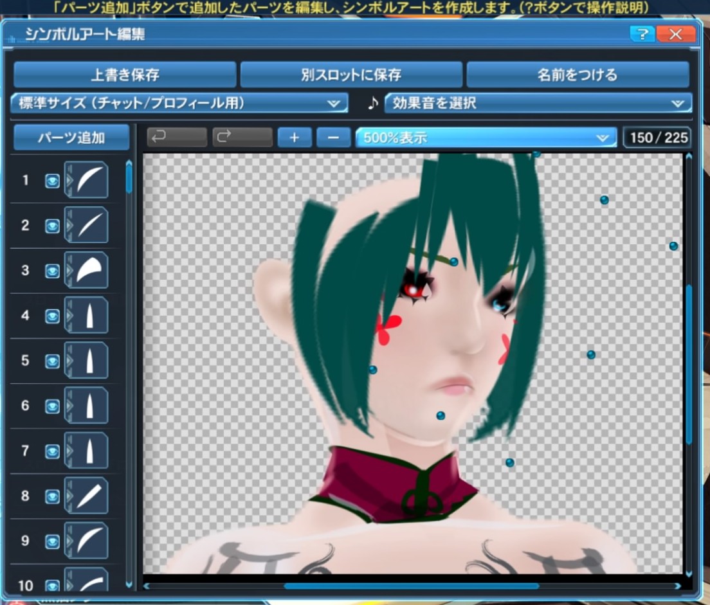Click the canvas scroll-up arrow
Screen dimensions: 710x605
(x=689, y=157)
